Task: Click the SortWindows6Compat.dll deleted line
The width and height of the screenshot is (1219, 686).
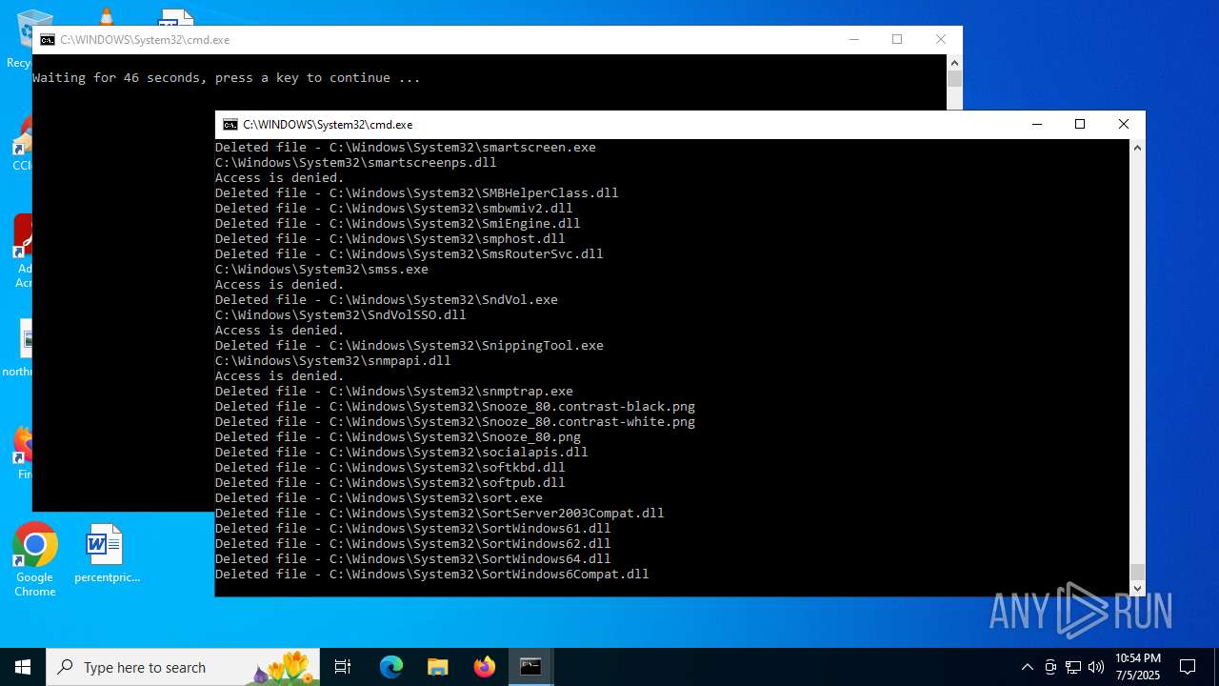Action: click(432, 575)
